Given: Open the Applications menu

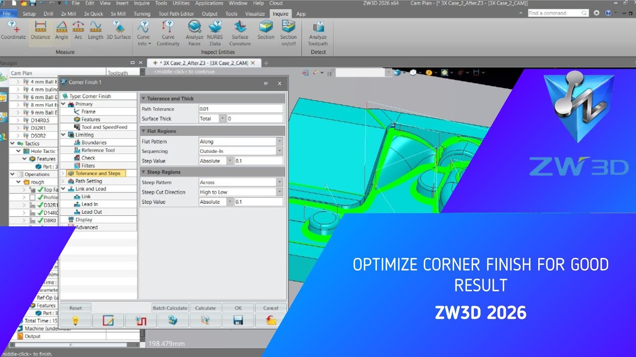Looking at the screenshot, I should pyautogui.click(x=209, y=3).
